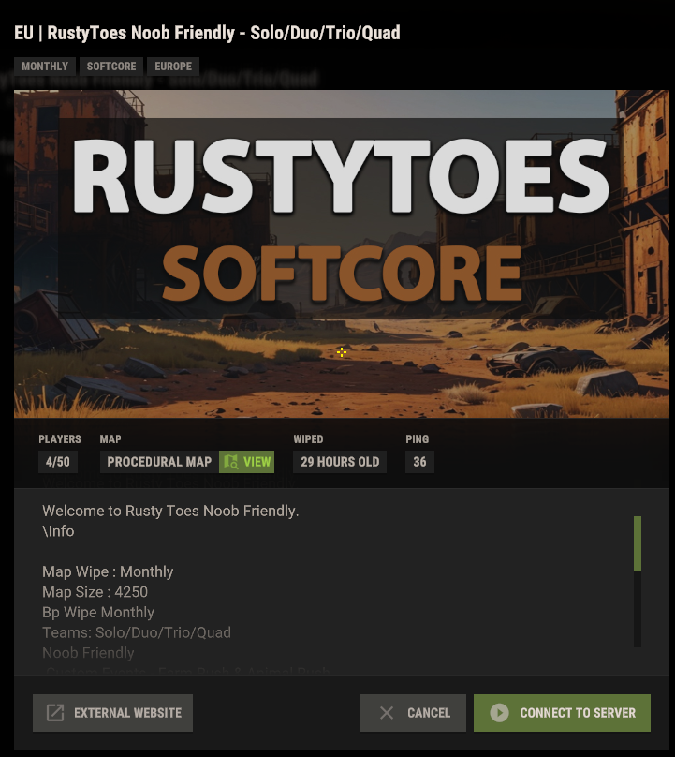Select the SOFTCORE tag
The width and height of the screenshot is (675, 757).
[x=111, y=67]
